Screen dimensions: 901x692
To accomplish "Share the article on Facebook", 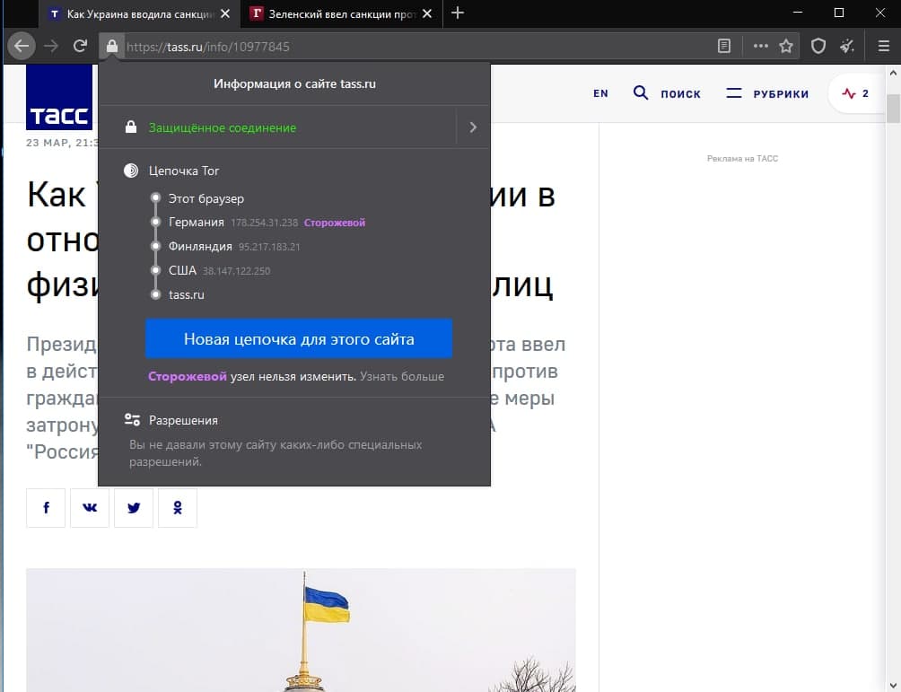I will pos(47,508).
